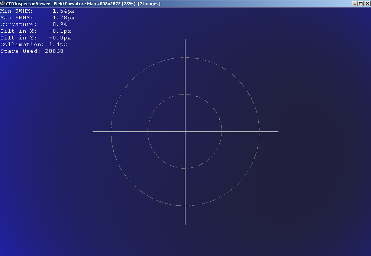Click the right end of horizontal axis line
Screen dimensions: 371x256
tap(277, 132)
